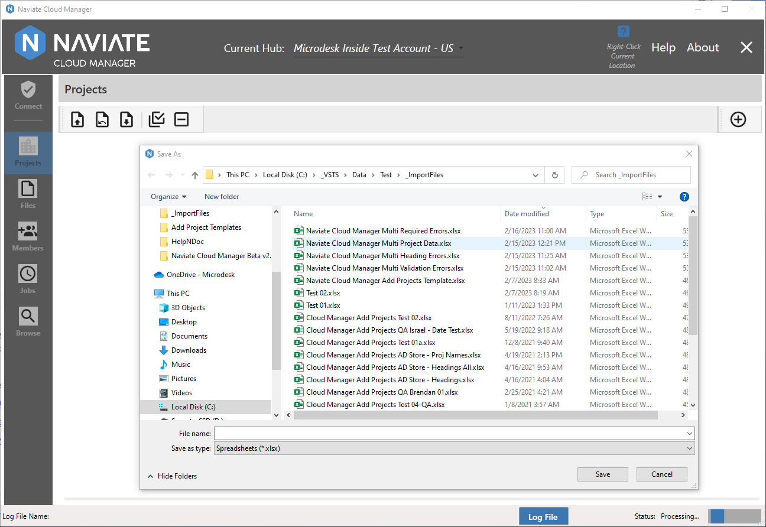Expand the address bar path history dropdown
Image resolution: width=766 pixels, height=527 pixels.
535,175
